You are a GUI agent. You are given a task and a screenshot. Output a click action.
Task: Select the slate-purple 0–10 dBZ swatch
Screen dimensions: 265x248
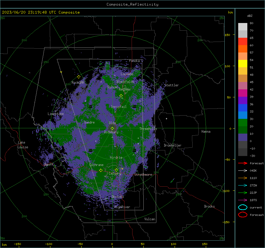243,137
